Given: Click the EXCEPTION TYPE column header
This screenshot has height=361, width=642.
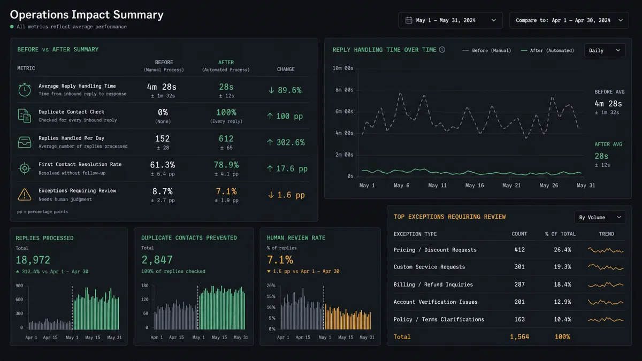Looking at the screenshot, I should click(415, 234).
